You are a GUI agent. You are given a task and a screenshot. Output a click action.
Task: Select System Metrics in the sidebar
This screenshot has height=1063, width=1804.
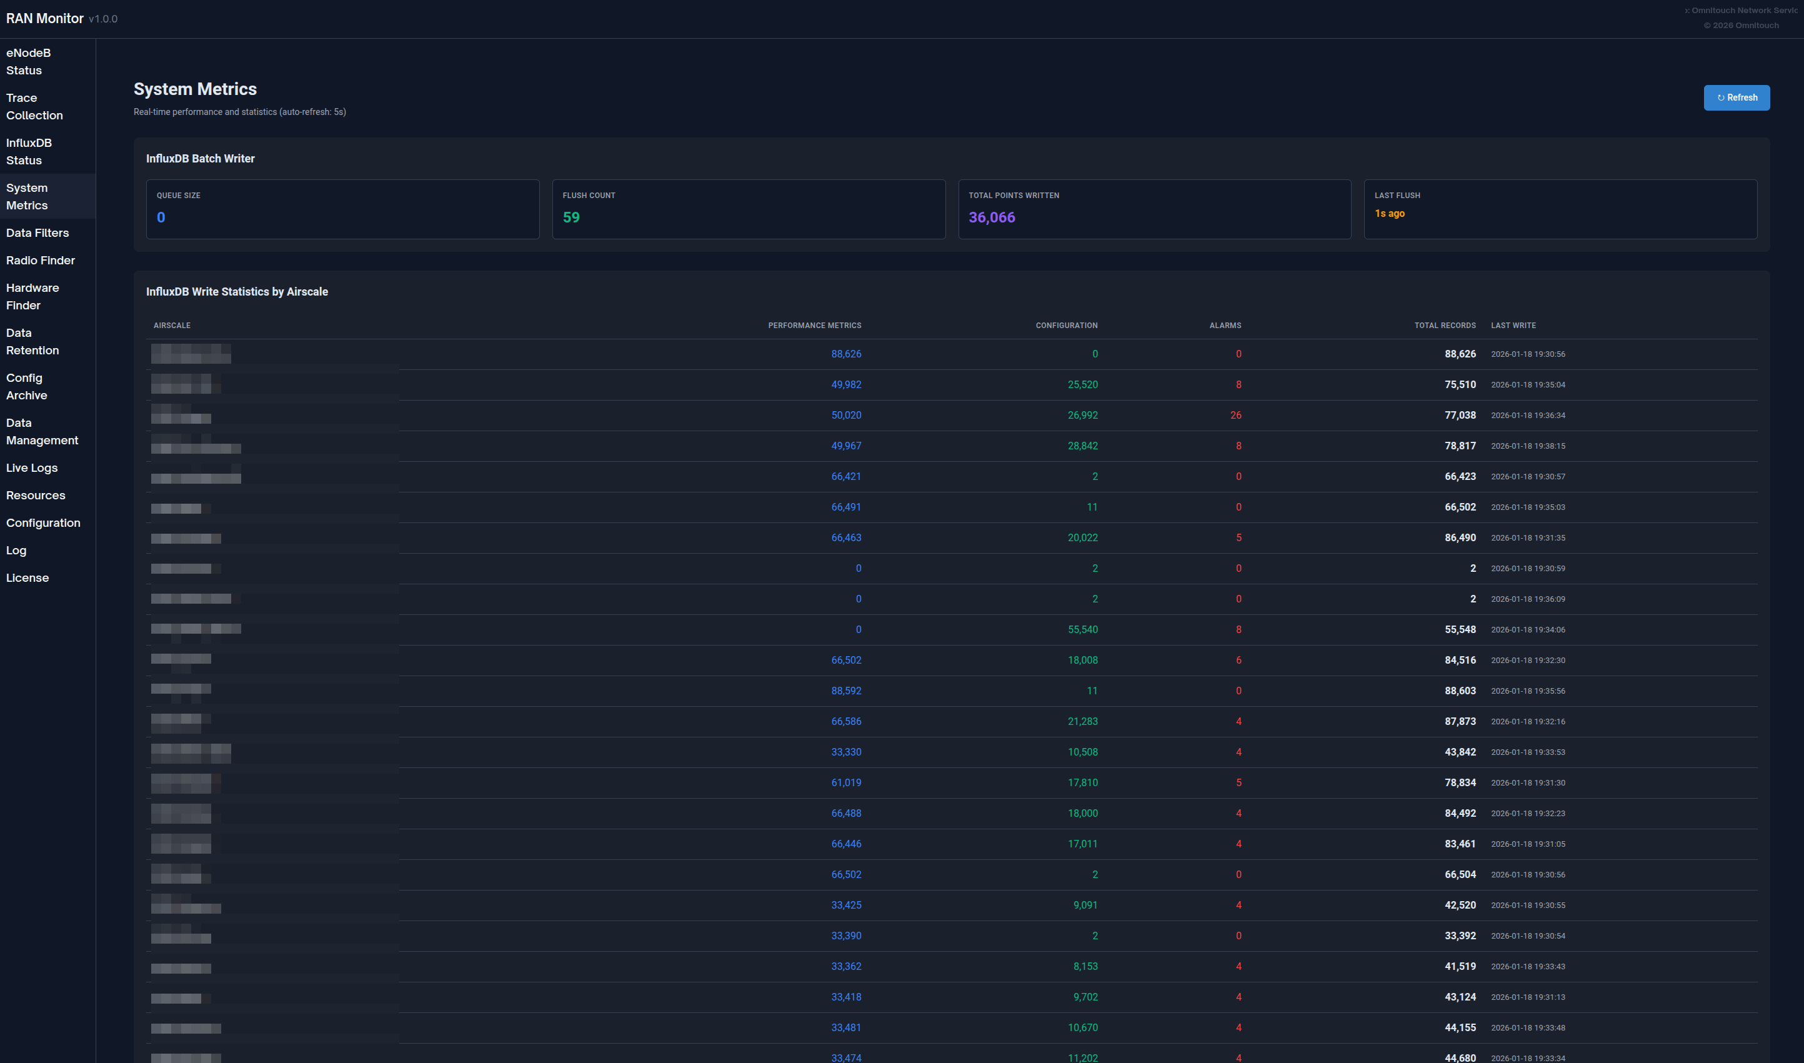(x=27, y=197)
